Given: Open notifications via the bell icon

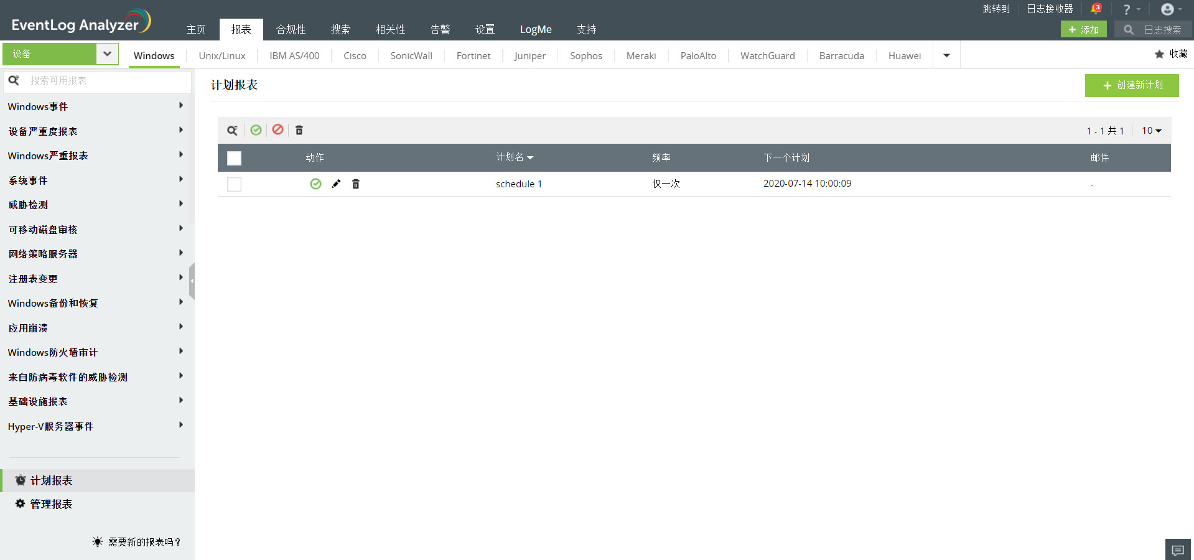Looking at the screenshot, I should click(x=1096, y=9).
